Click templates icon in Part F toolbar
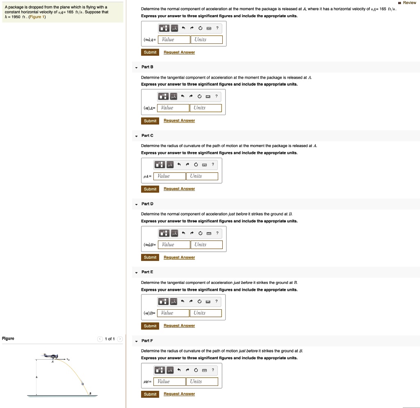The image size is (420, 408). pos(160,370)
